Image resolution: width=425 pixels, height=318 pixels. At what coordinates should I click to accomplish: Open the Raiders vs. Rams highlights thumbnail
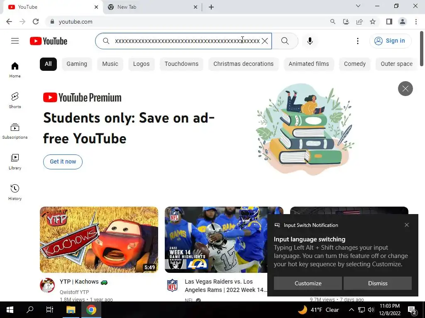tap(216, 240)
